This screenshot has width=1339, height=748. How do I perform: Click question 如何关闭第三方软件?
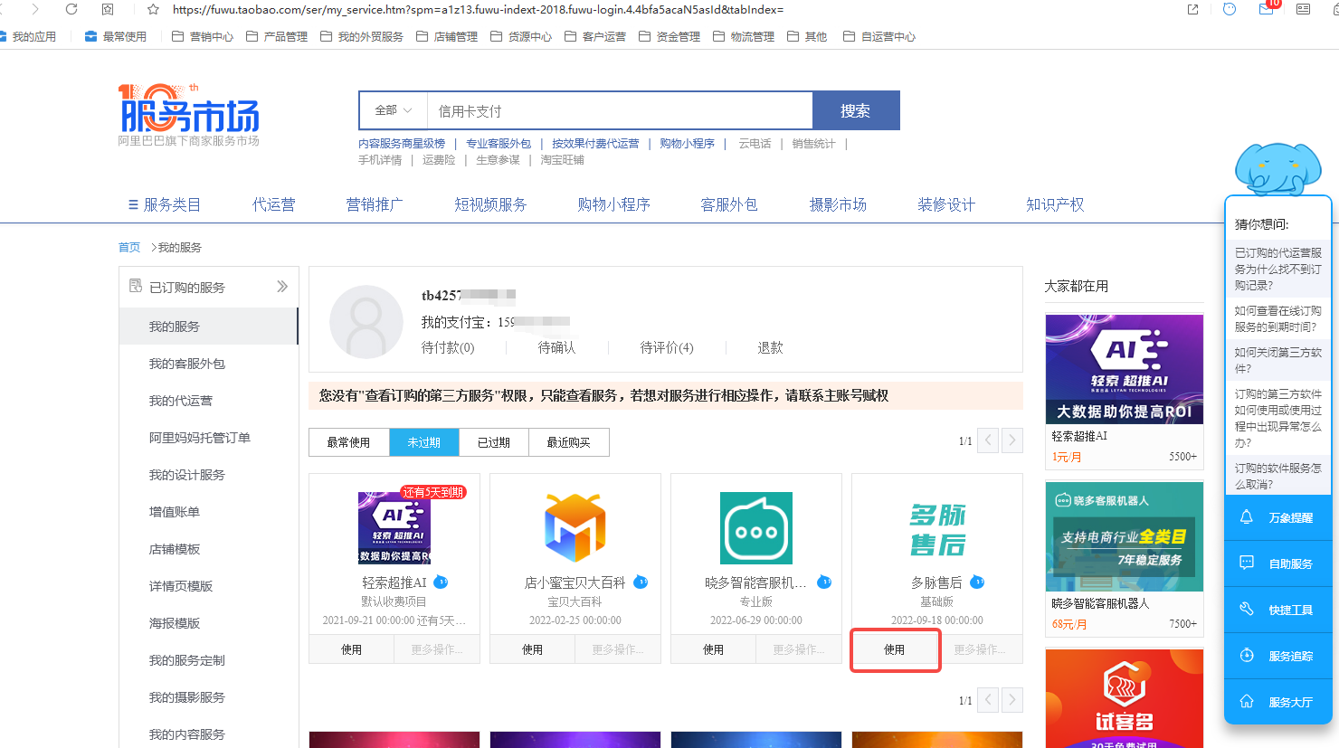coord(1278,360)
